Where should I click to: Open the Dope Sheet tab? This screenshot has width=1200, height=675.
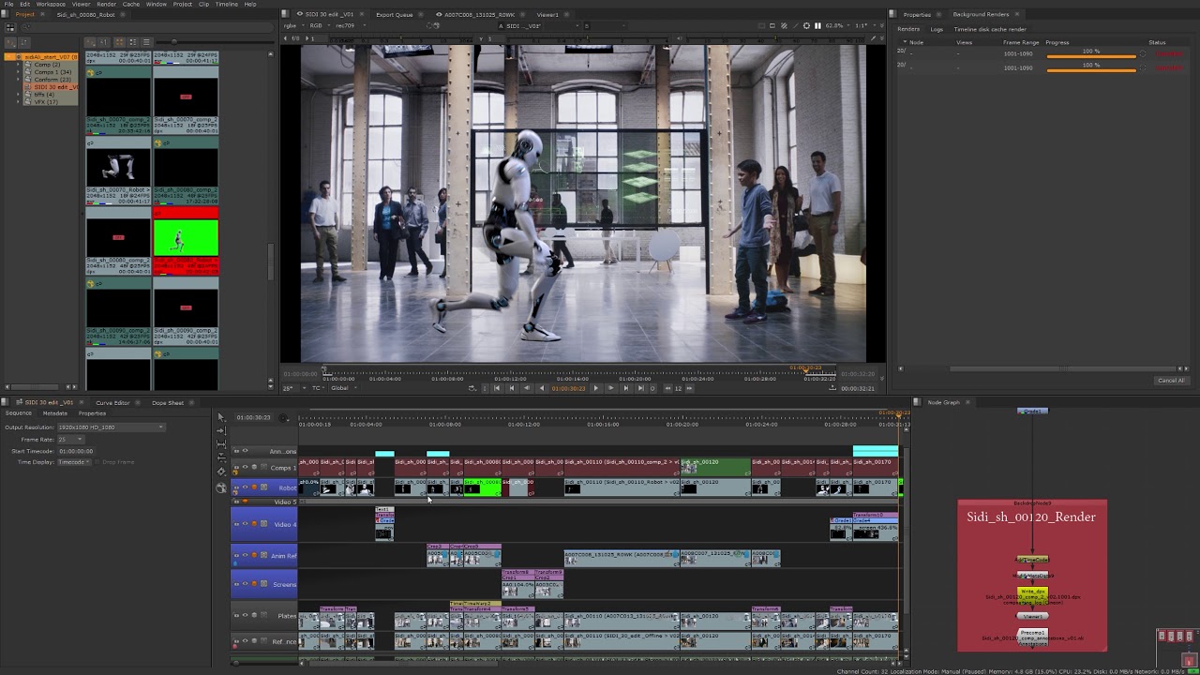[168, 402]
